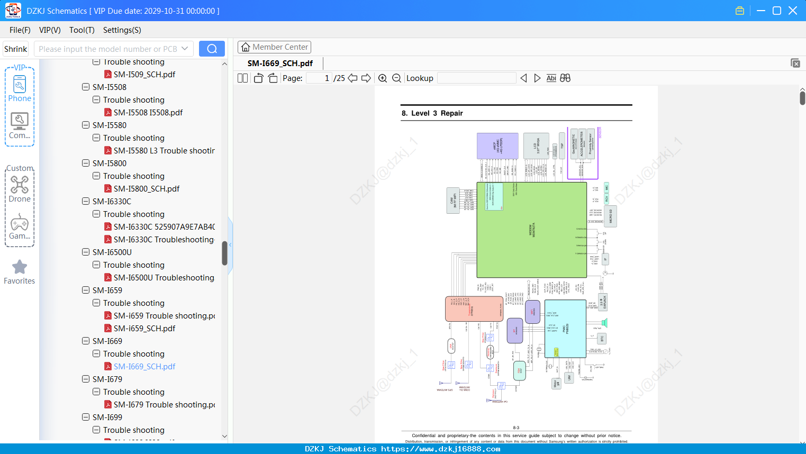Open the VIP(V) menu

click(x=50, y=30)
